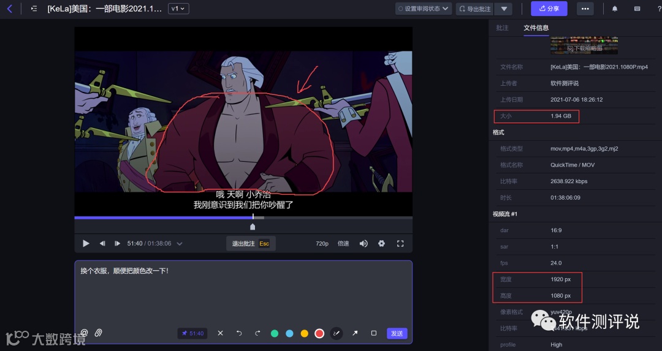Screen dimensions: 662x351
Task: Click the annotation marker on the timeline
Action: pyautogui.click(x=253, y=227)
